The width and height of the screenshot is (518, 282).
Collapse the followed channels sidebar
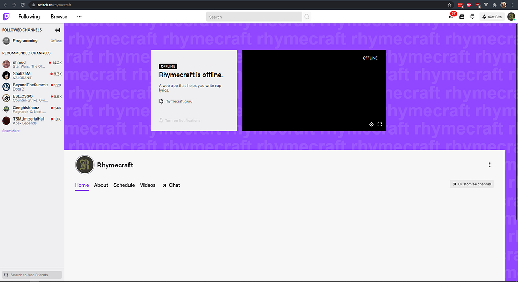pyautogui.click(x=57, y=30)
